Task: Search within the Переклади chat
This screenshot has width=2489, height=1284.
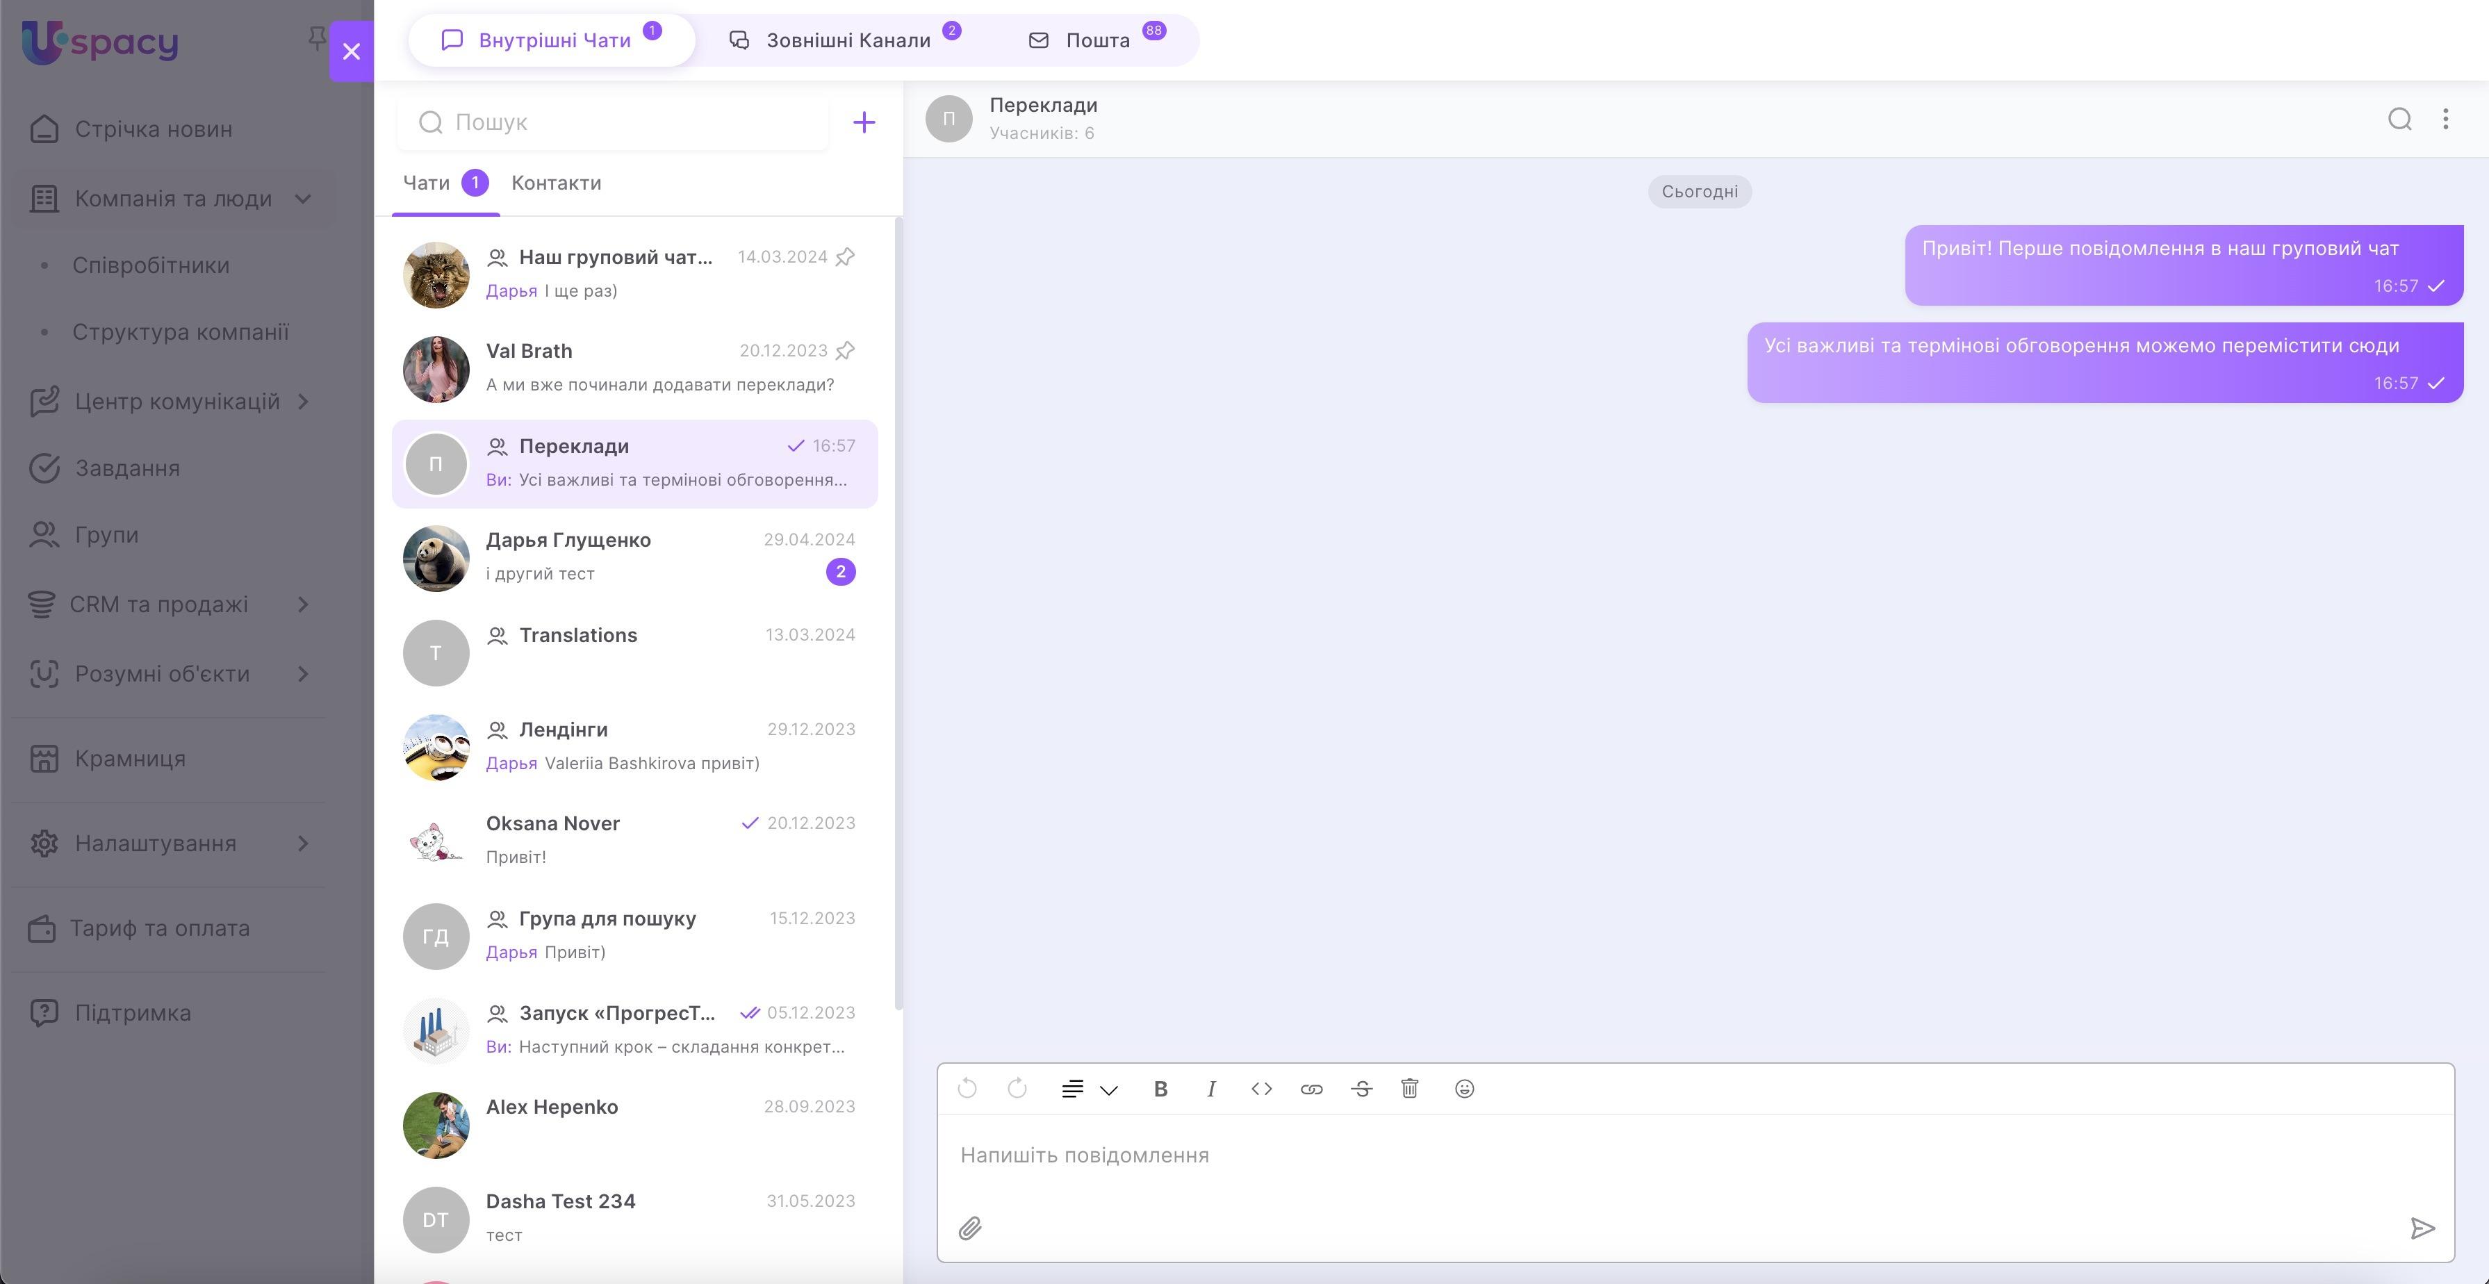Action: click(2399, 119)
